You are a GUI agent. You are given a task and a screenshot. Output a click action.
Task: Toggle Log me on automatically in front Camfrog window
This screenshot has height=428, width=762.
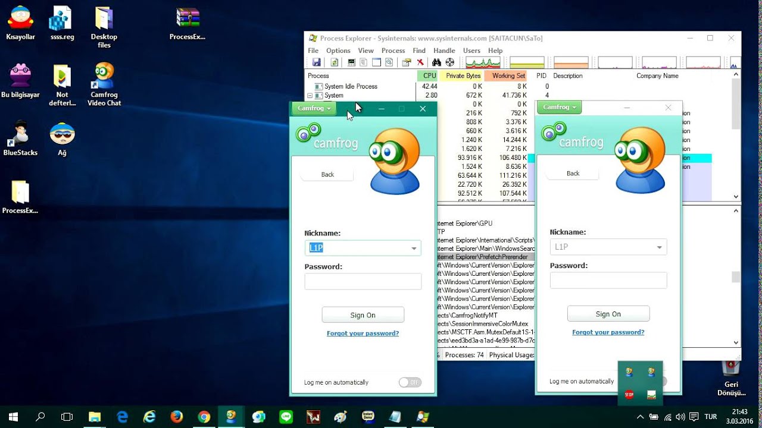coord(410,382)
